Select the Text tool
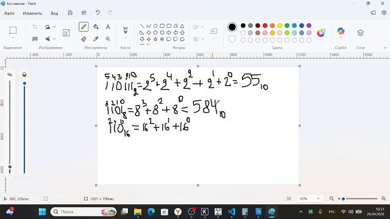The width and height of the screenshot is (390, 219). [108, 27]
